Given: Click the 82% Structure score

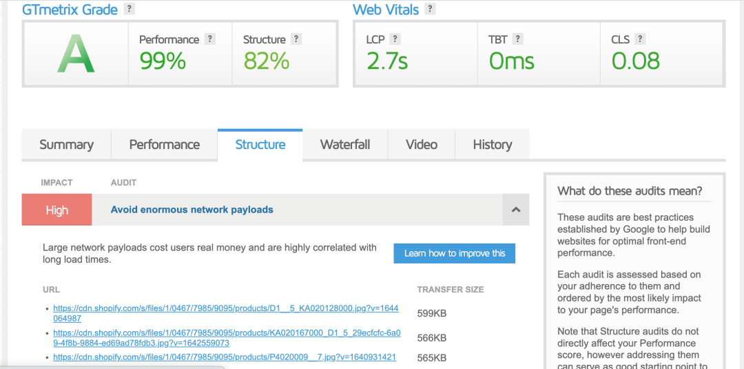Looking at the screenshot, I should [x=266, y=61].
